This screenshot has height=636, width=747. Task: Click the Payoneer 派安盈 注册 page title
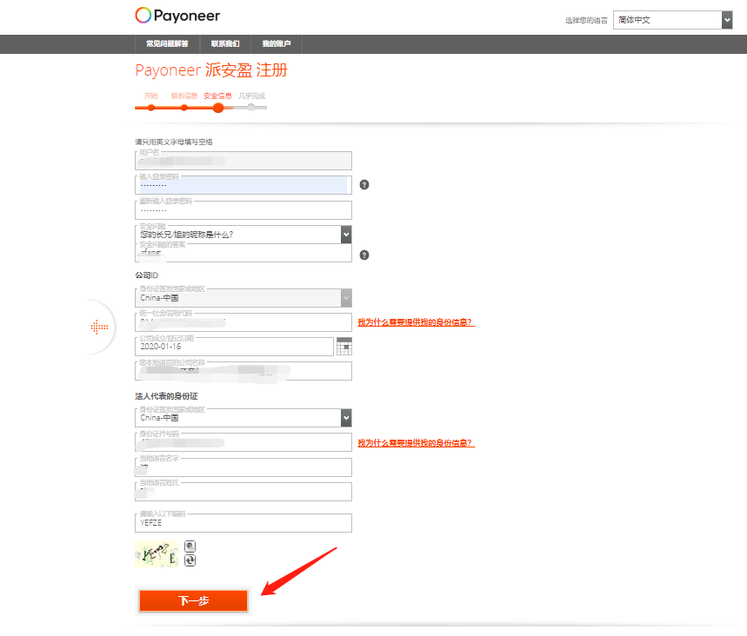(211, 70)
